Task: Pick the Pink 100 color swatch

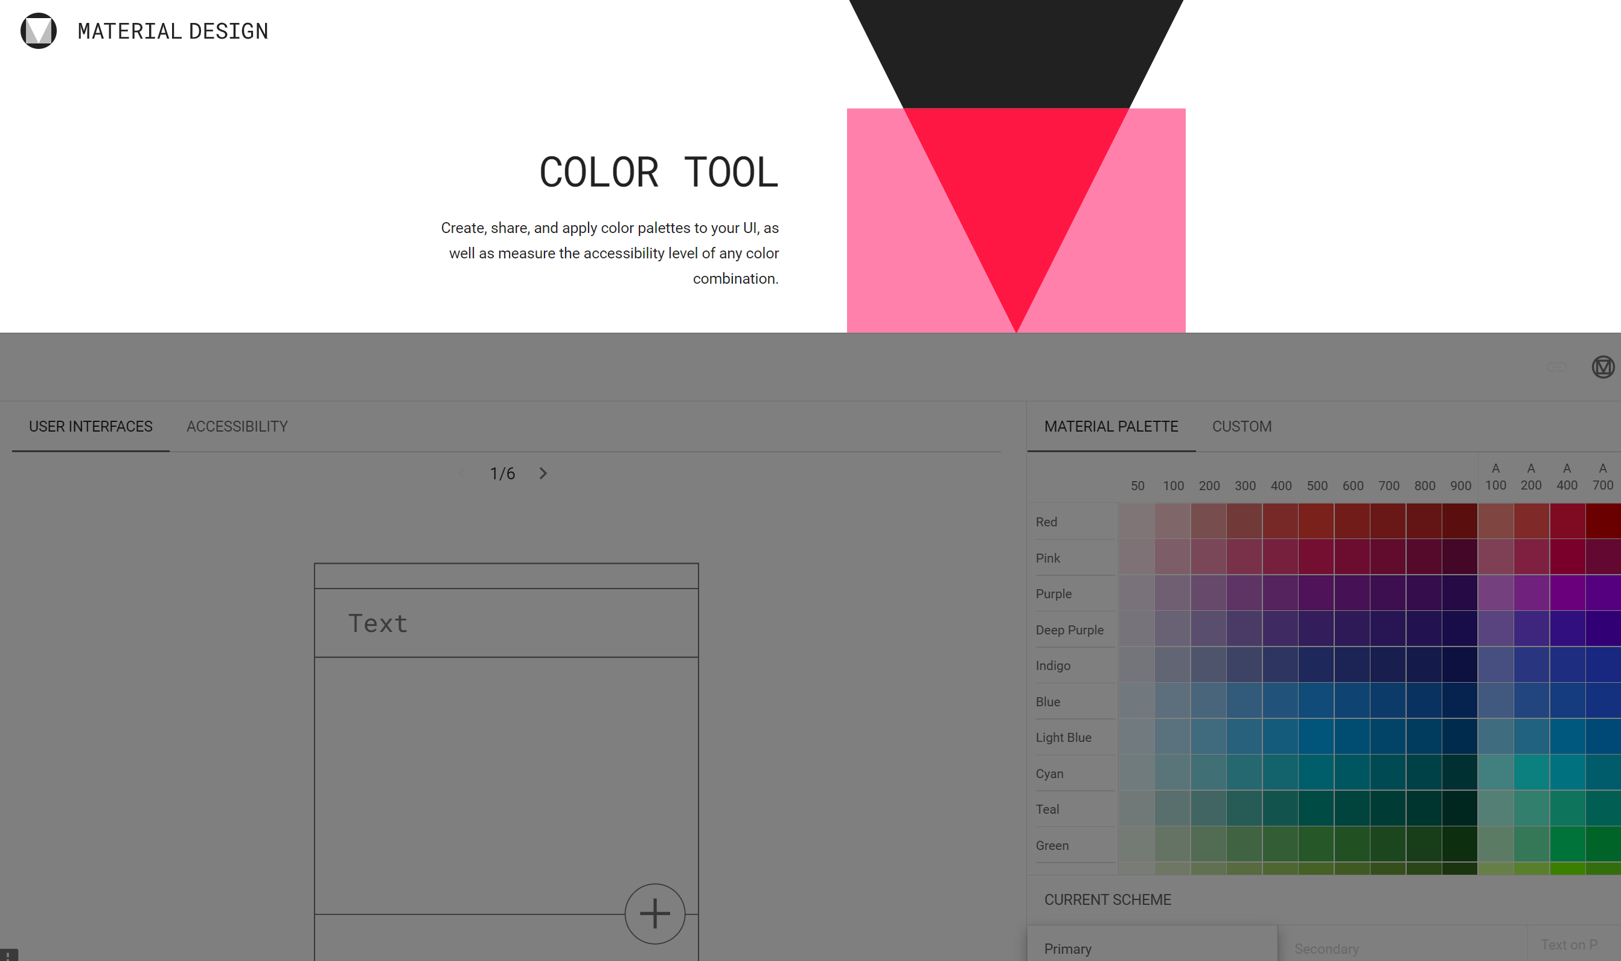Action: pyautogui.click(x=1172, y=558)
